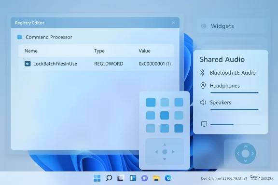Click left chevron on the round controller

238,154
